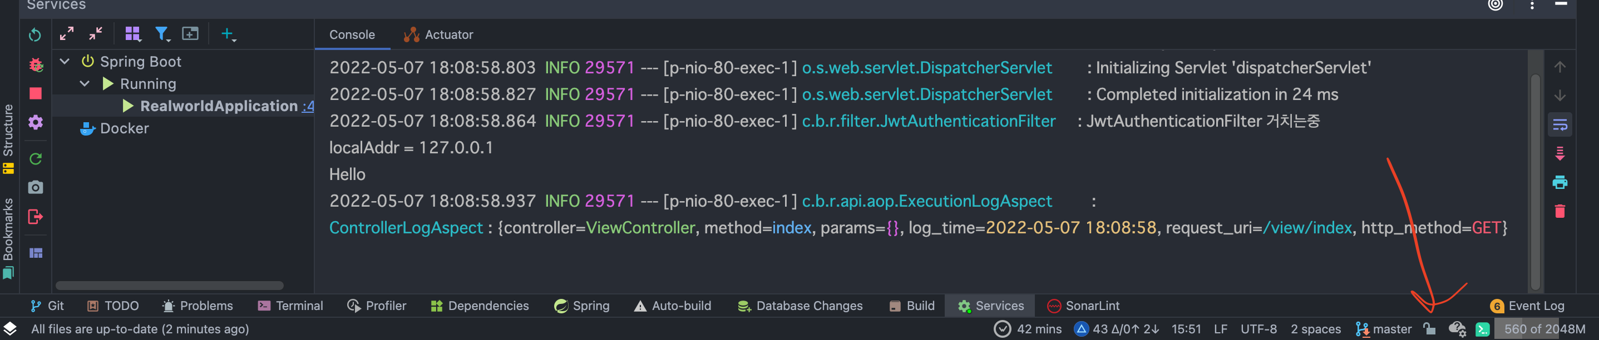Open the Event Log

click(1527, 306)
